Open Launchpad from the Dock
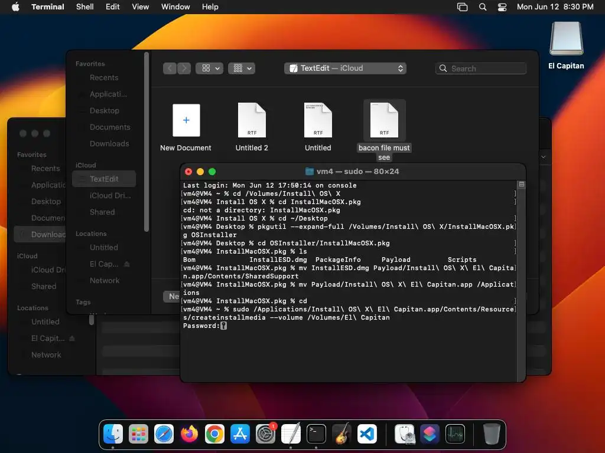The image size is (605, 453). [138, 434]
